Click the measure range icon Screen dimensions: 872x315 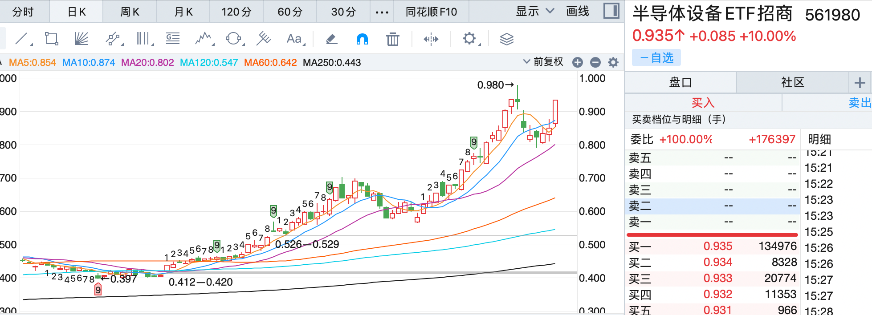431,39
